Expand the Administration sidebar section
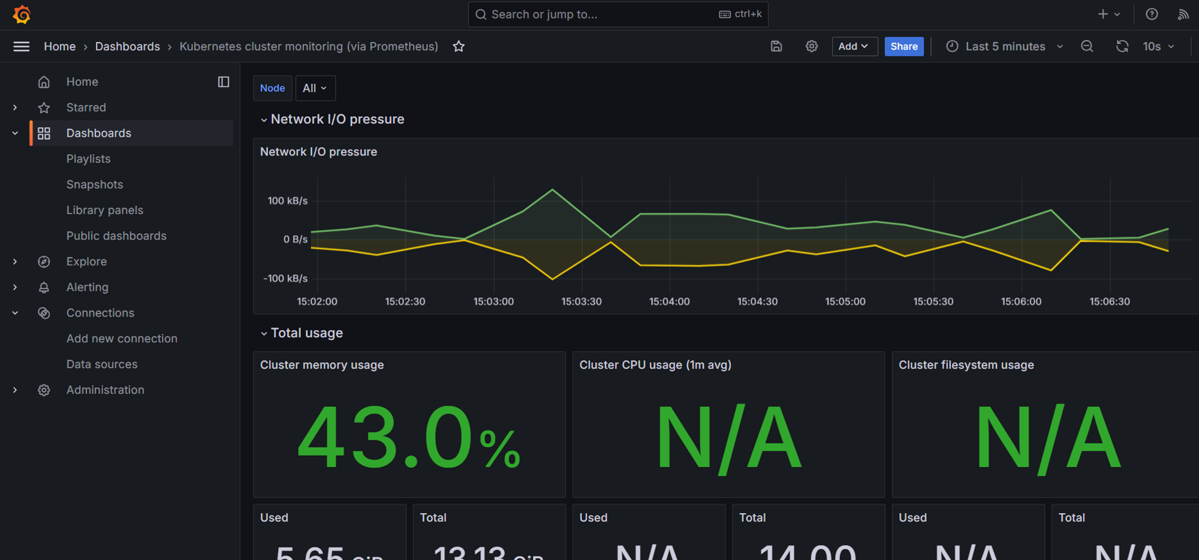This screenshot has width=1199, height=560. (x=14, y=390)
